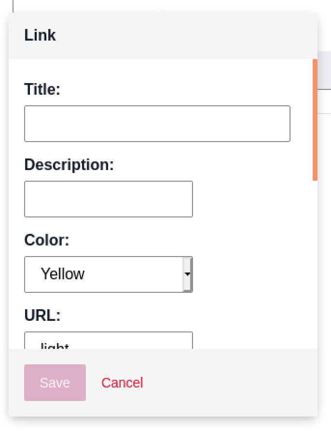331x431 pixels.
Task: Click the gray header bar right of Link
Action: (x=187, y=35)
